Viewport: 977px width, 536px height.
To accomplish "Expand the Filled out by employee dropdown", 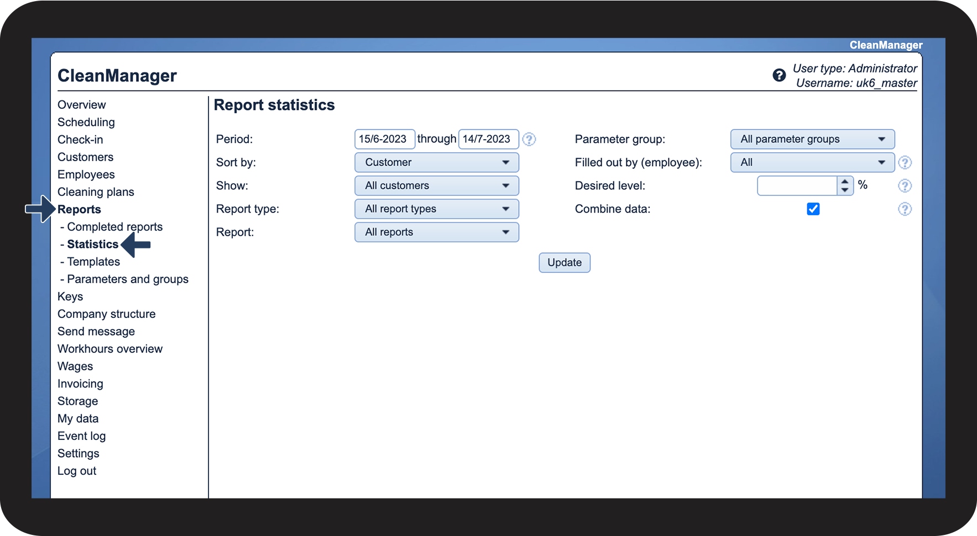I will click(x=812, y=162).
